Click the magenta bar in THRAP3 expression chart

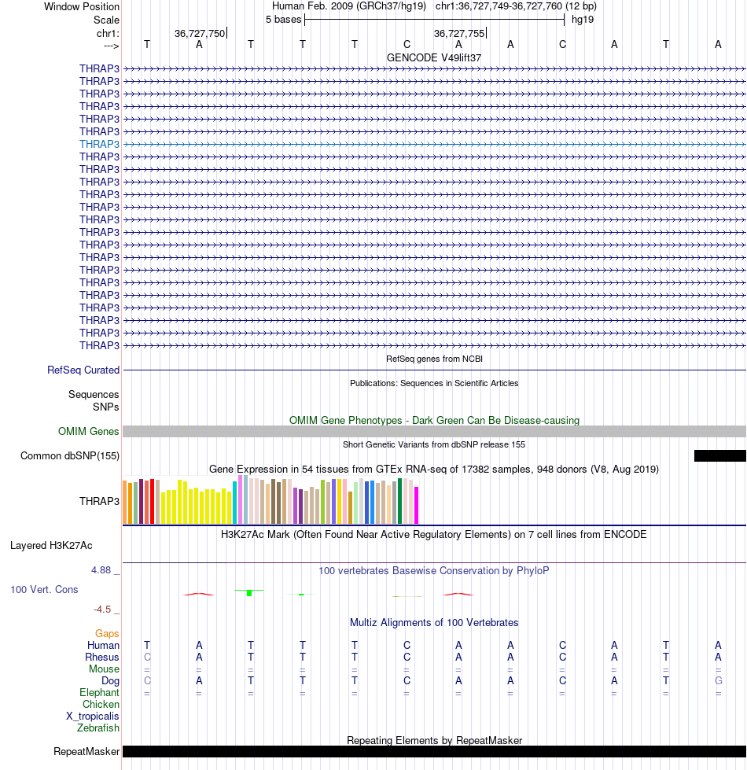416,505
